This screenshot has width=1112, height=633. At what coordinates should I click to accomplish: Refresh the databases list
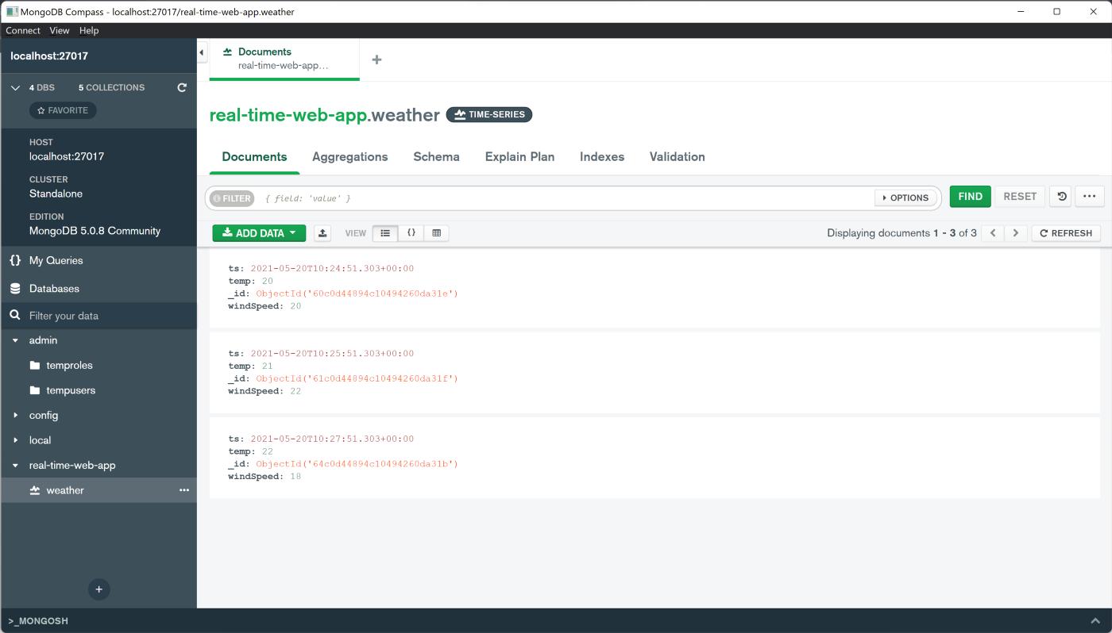[182, 87]
